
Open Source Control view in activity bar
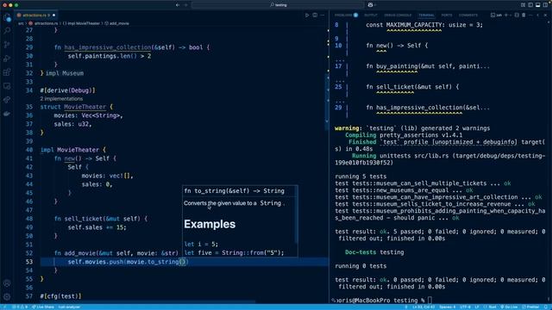7,45
